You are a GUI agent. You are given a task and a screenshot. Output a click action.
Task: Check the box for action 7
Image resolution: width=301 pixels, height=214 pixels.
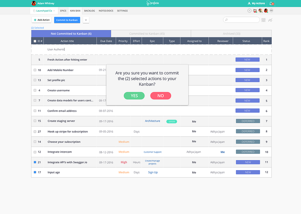click(35, 100)
